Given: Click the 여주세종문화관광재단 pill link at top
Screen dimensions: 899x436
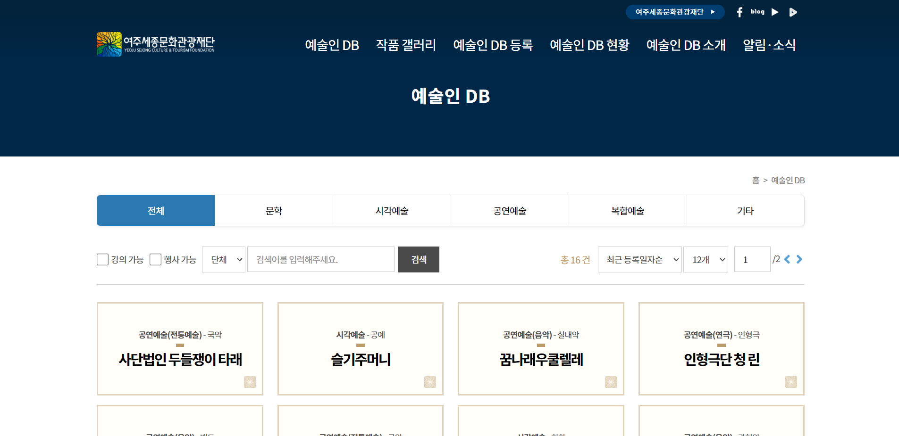Looking at the screenshot, I should pyautogui.click(x=675, y=12).
